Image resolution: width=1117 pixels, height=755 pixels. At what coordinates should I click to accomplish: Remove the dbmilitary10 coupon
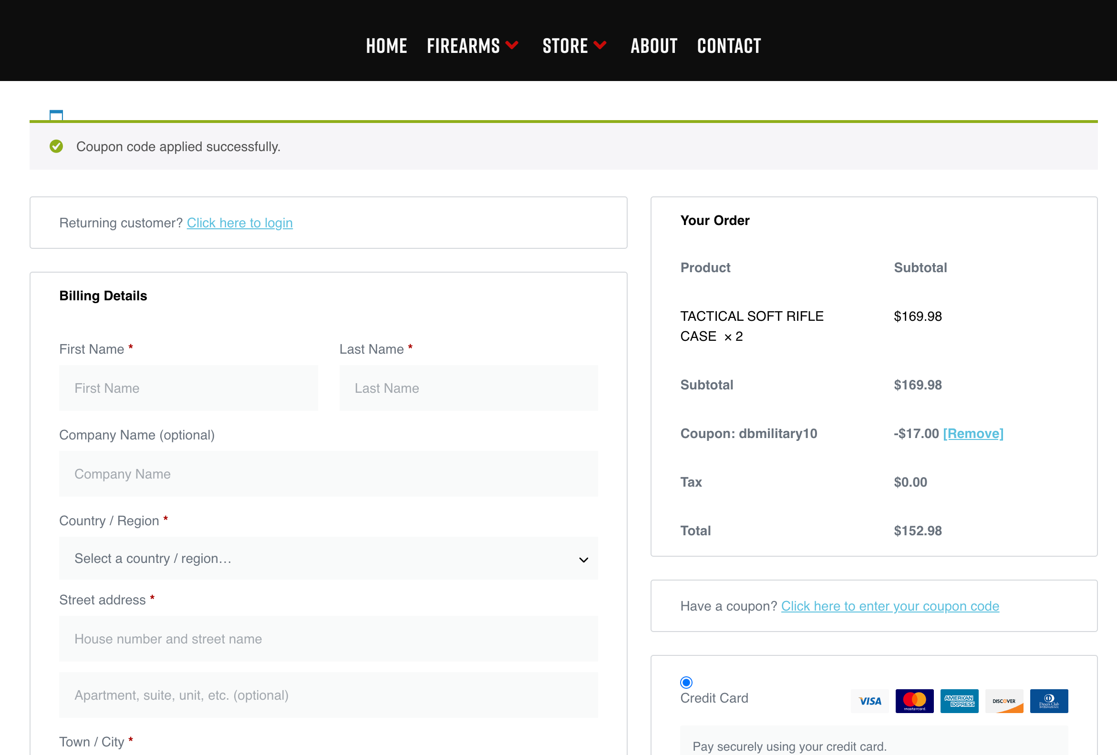tap(973, 433)
